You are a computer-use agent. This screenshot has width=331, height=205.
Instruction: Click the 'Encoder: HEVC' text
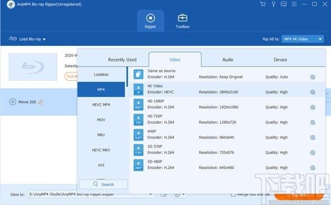point(160,92)
